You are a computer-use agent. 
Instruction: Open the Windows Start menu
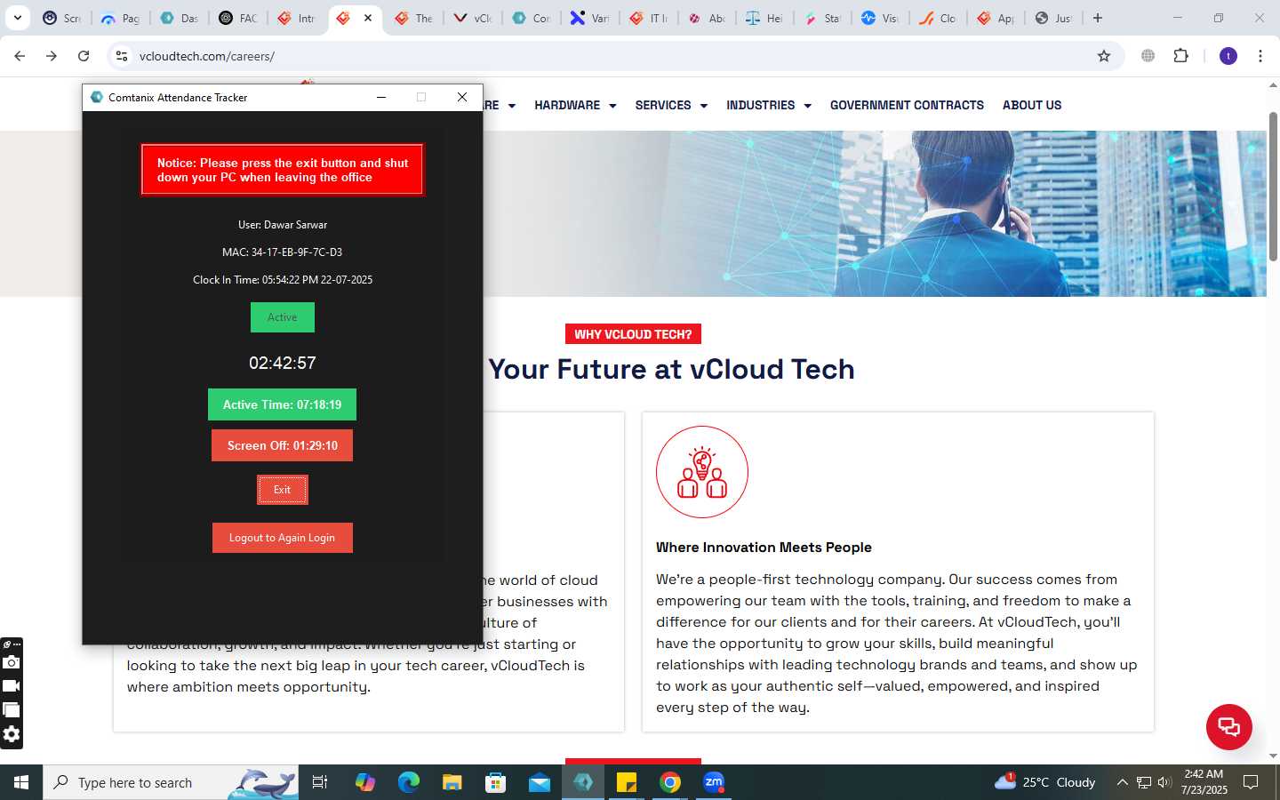click(x=21, y=782)
